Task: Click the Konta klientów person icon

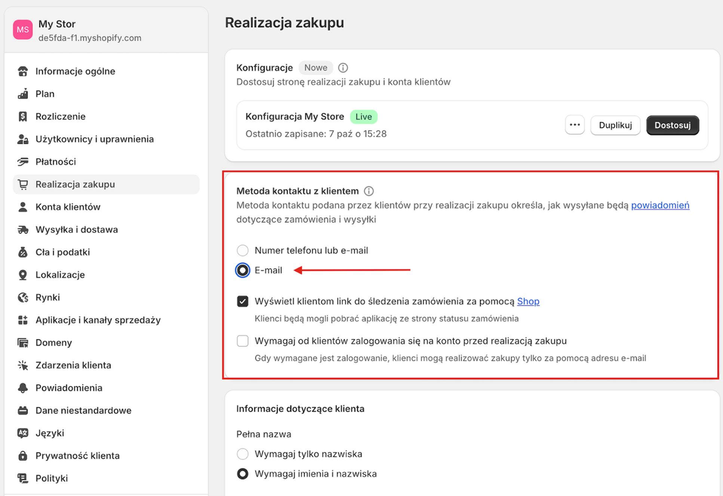Action: pyautogui.click(x=23, y=207)
